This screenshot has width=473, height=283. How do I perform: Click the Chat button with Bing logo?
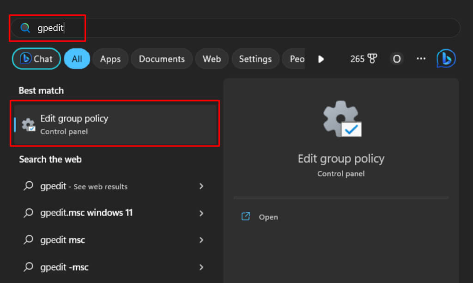point(36,59)
